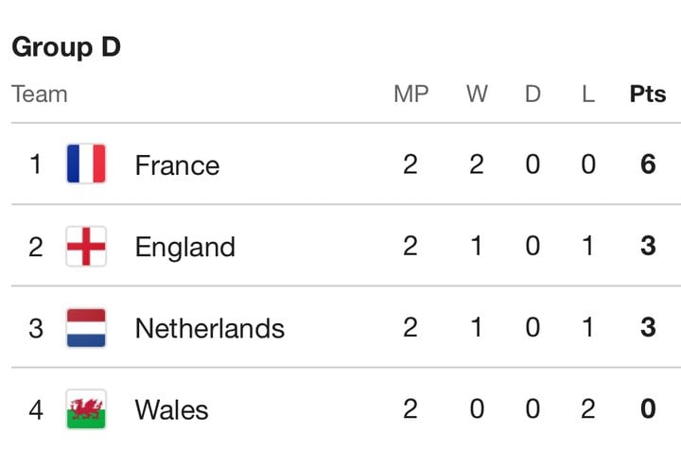This screenshot has height=467, width=681.
Task: Click the Pts column header
Action: coord(648,94)
